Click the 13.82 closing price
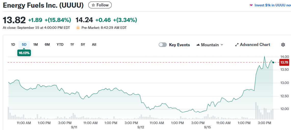291x130 pixels. tap(14, 20)
